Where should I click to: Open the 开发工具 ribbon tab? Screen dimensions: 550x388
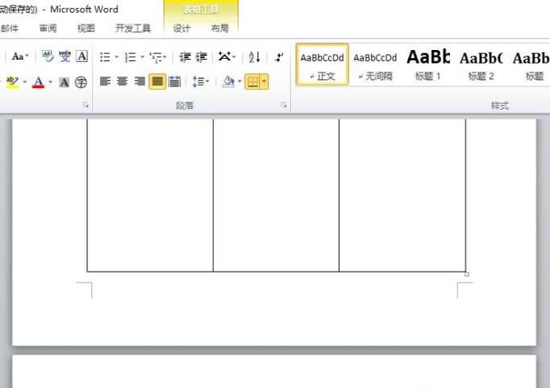[133, 28]
